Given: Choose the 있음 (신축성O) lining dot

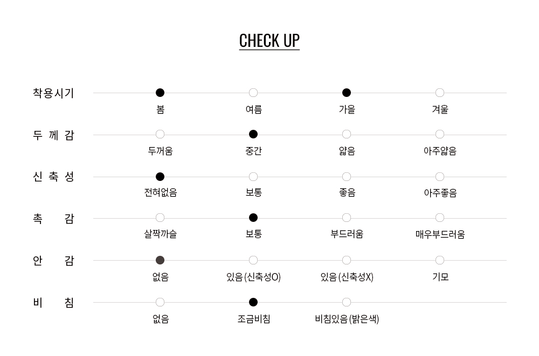Looking at the screenshot, I should (253, 260).
